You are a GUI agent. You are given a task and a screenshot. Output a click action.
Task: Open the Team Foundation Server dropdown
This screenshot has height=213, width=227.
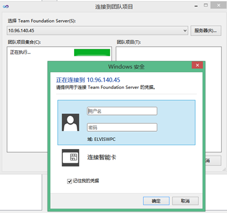pos(97,30)
